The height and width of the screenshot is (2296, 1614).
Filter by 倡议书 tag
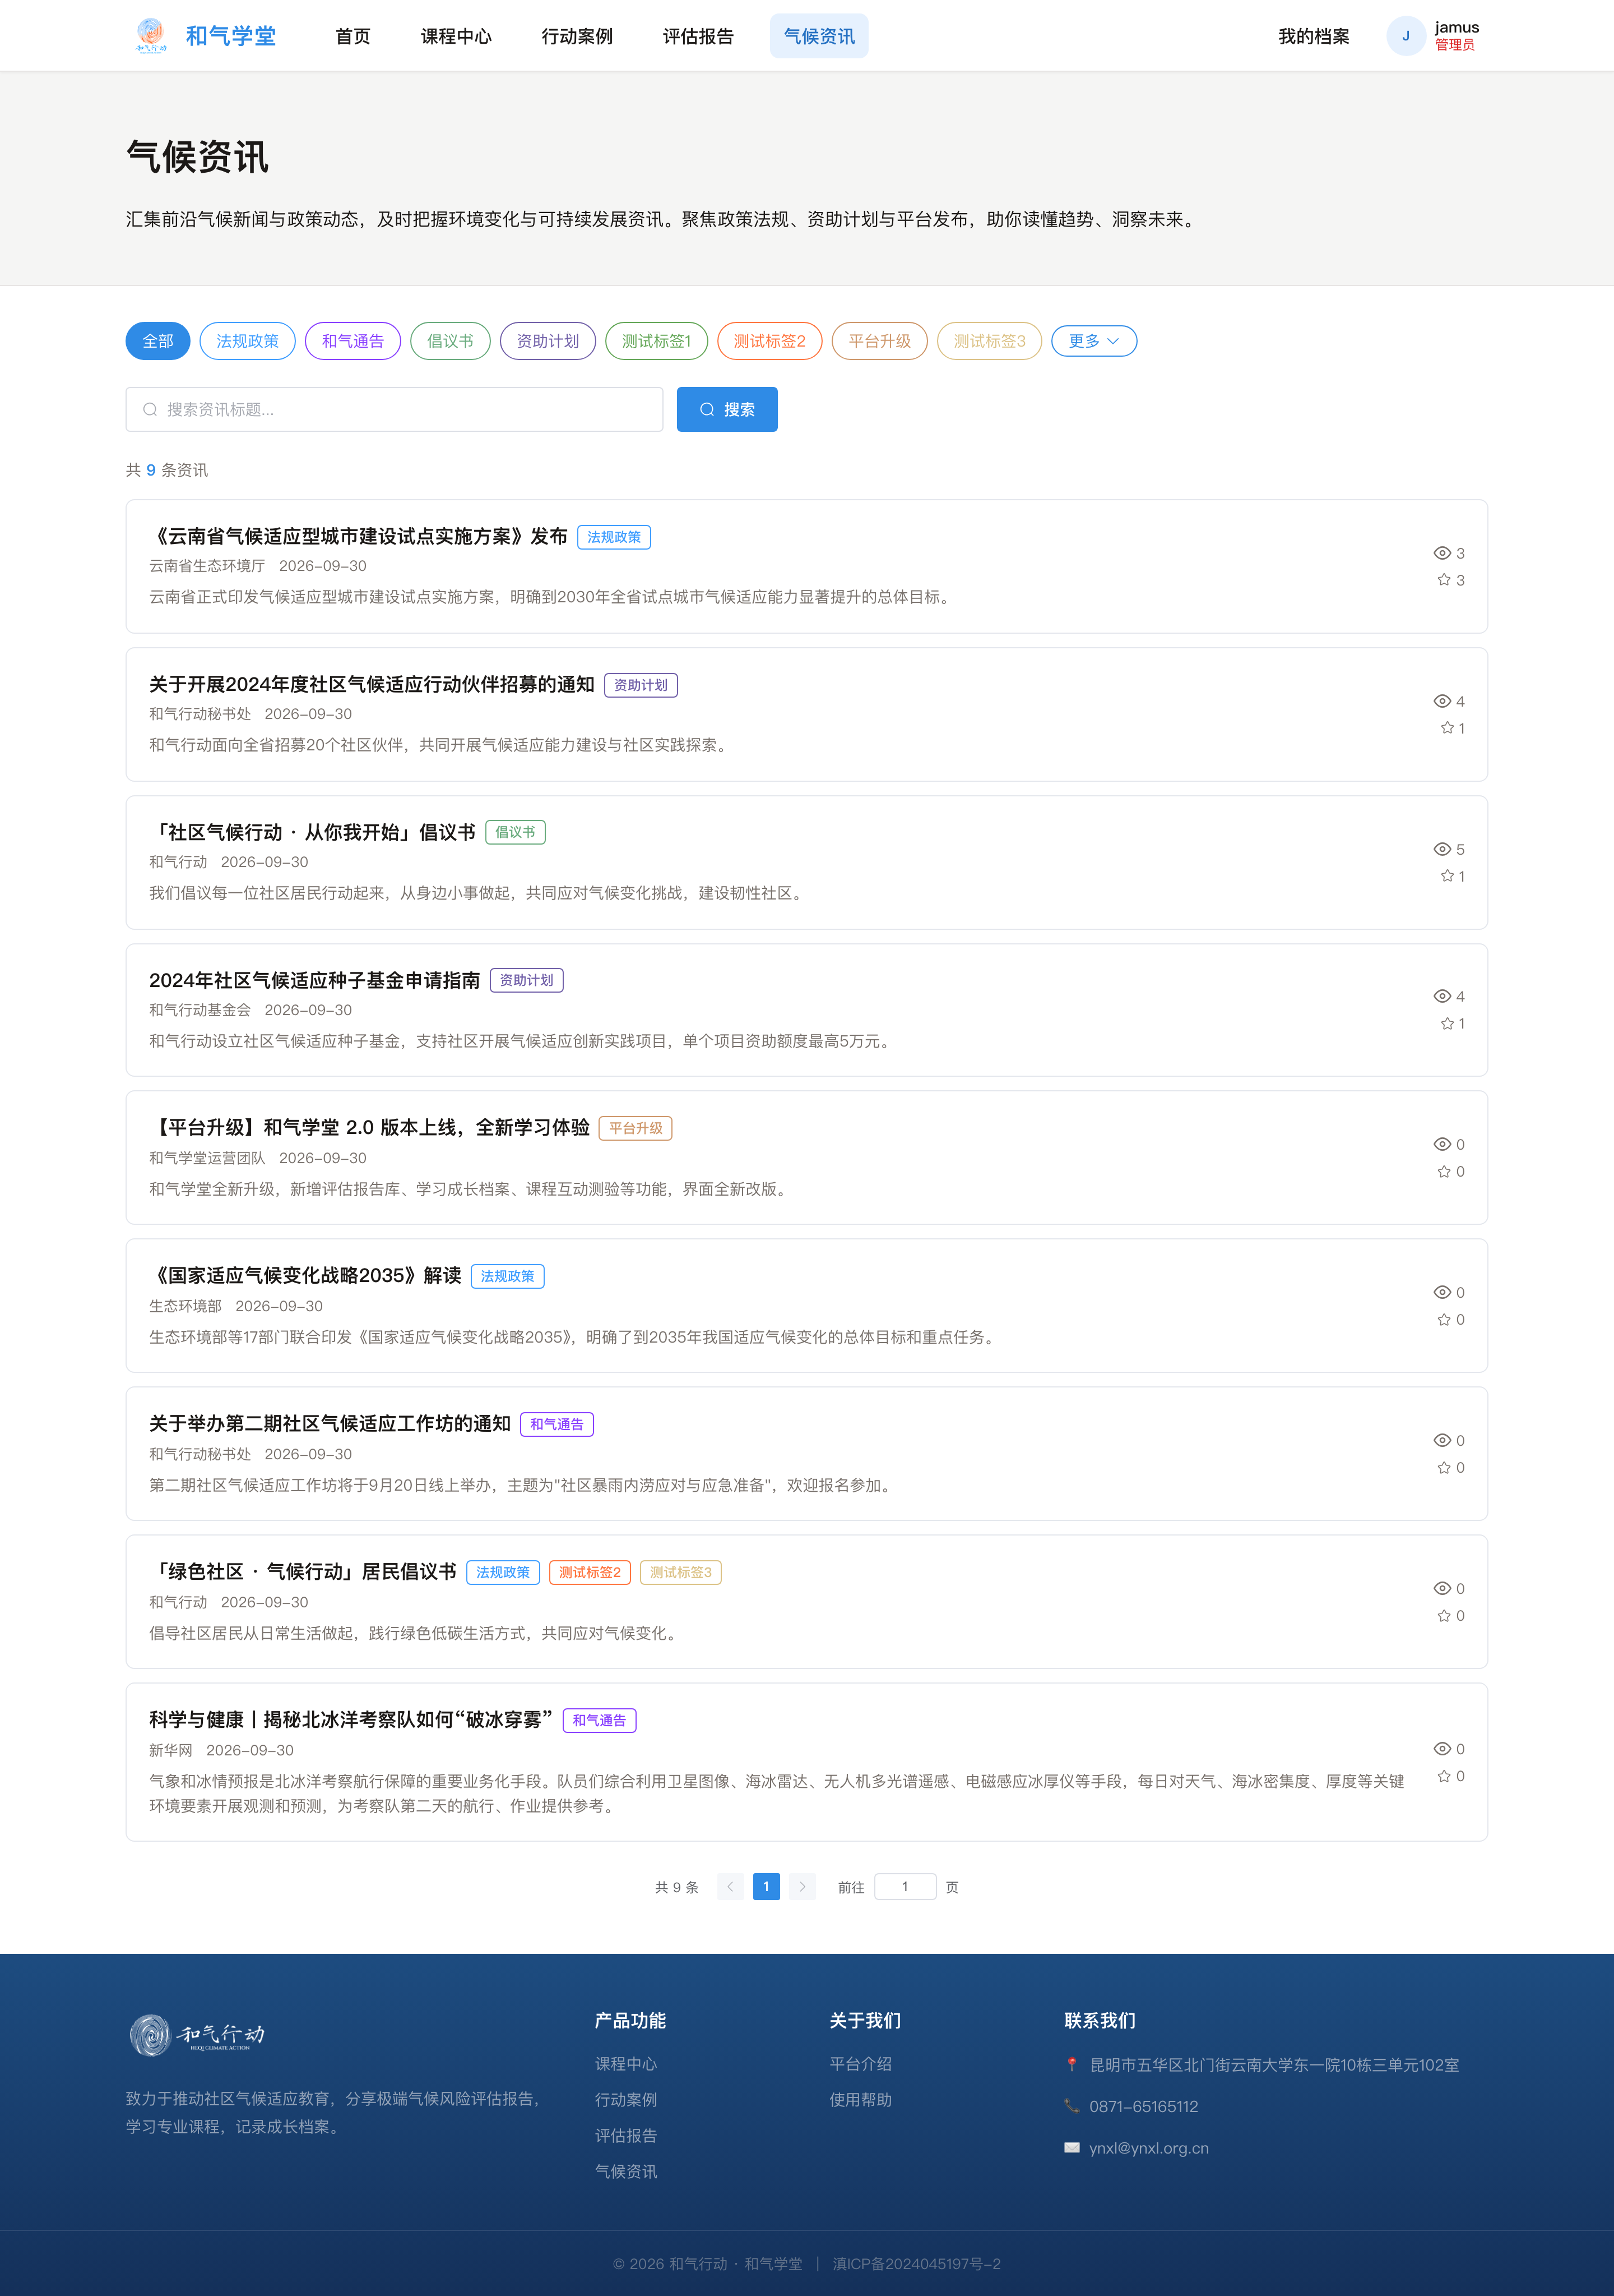pos(451,341)
